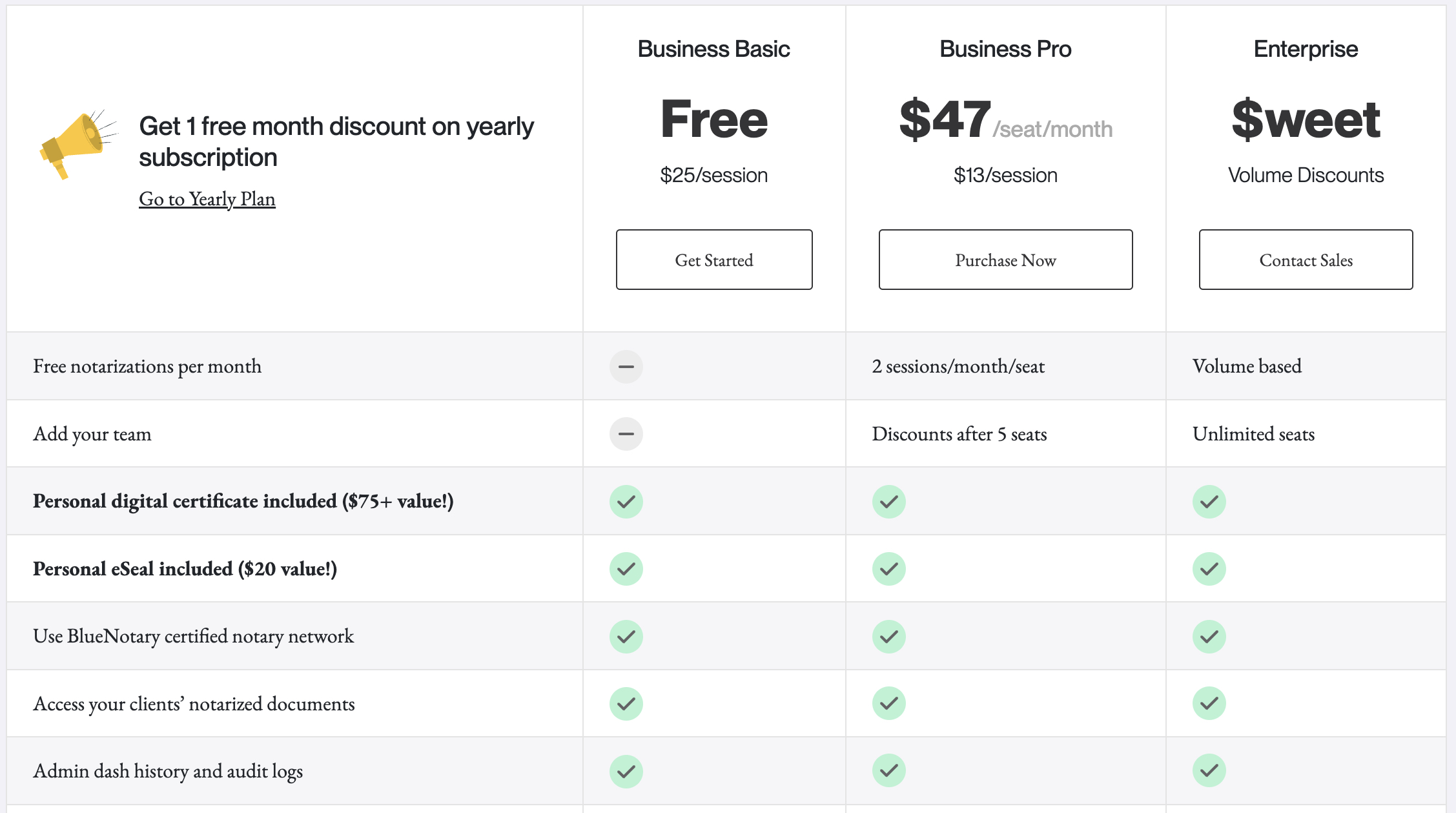
Task: Click the Purchase Now button
Action: (1005, 260)
